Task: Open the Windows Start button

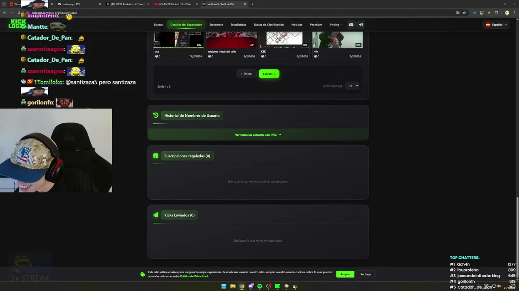Action: point(224,286)
